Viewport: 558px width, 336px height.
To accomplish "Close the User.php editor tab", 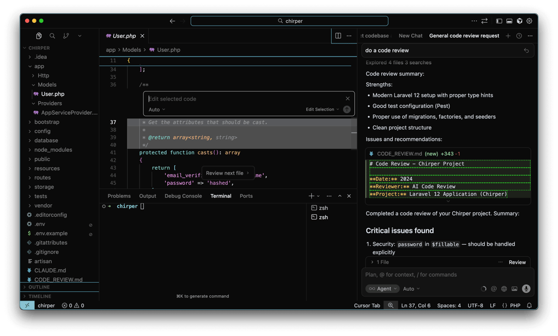I will pyautogui.click(x=142, y=36).
